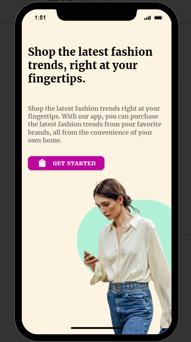Click the smartphone held by the woman

pos(90,255)
